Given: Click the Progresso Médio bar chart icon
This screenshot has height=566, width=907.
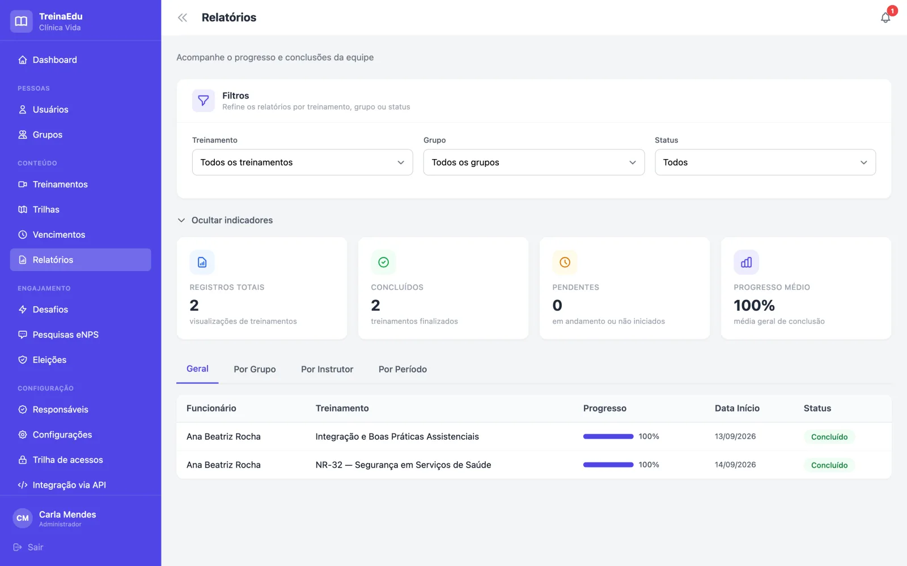Looking at the screenshot, I should (x=747, y=262).
